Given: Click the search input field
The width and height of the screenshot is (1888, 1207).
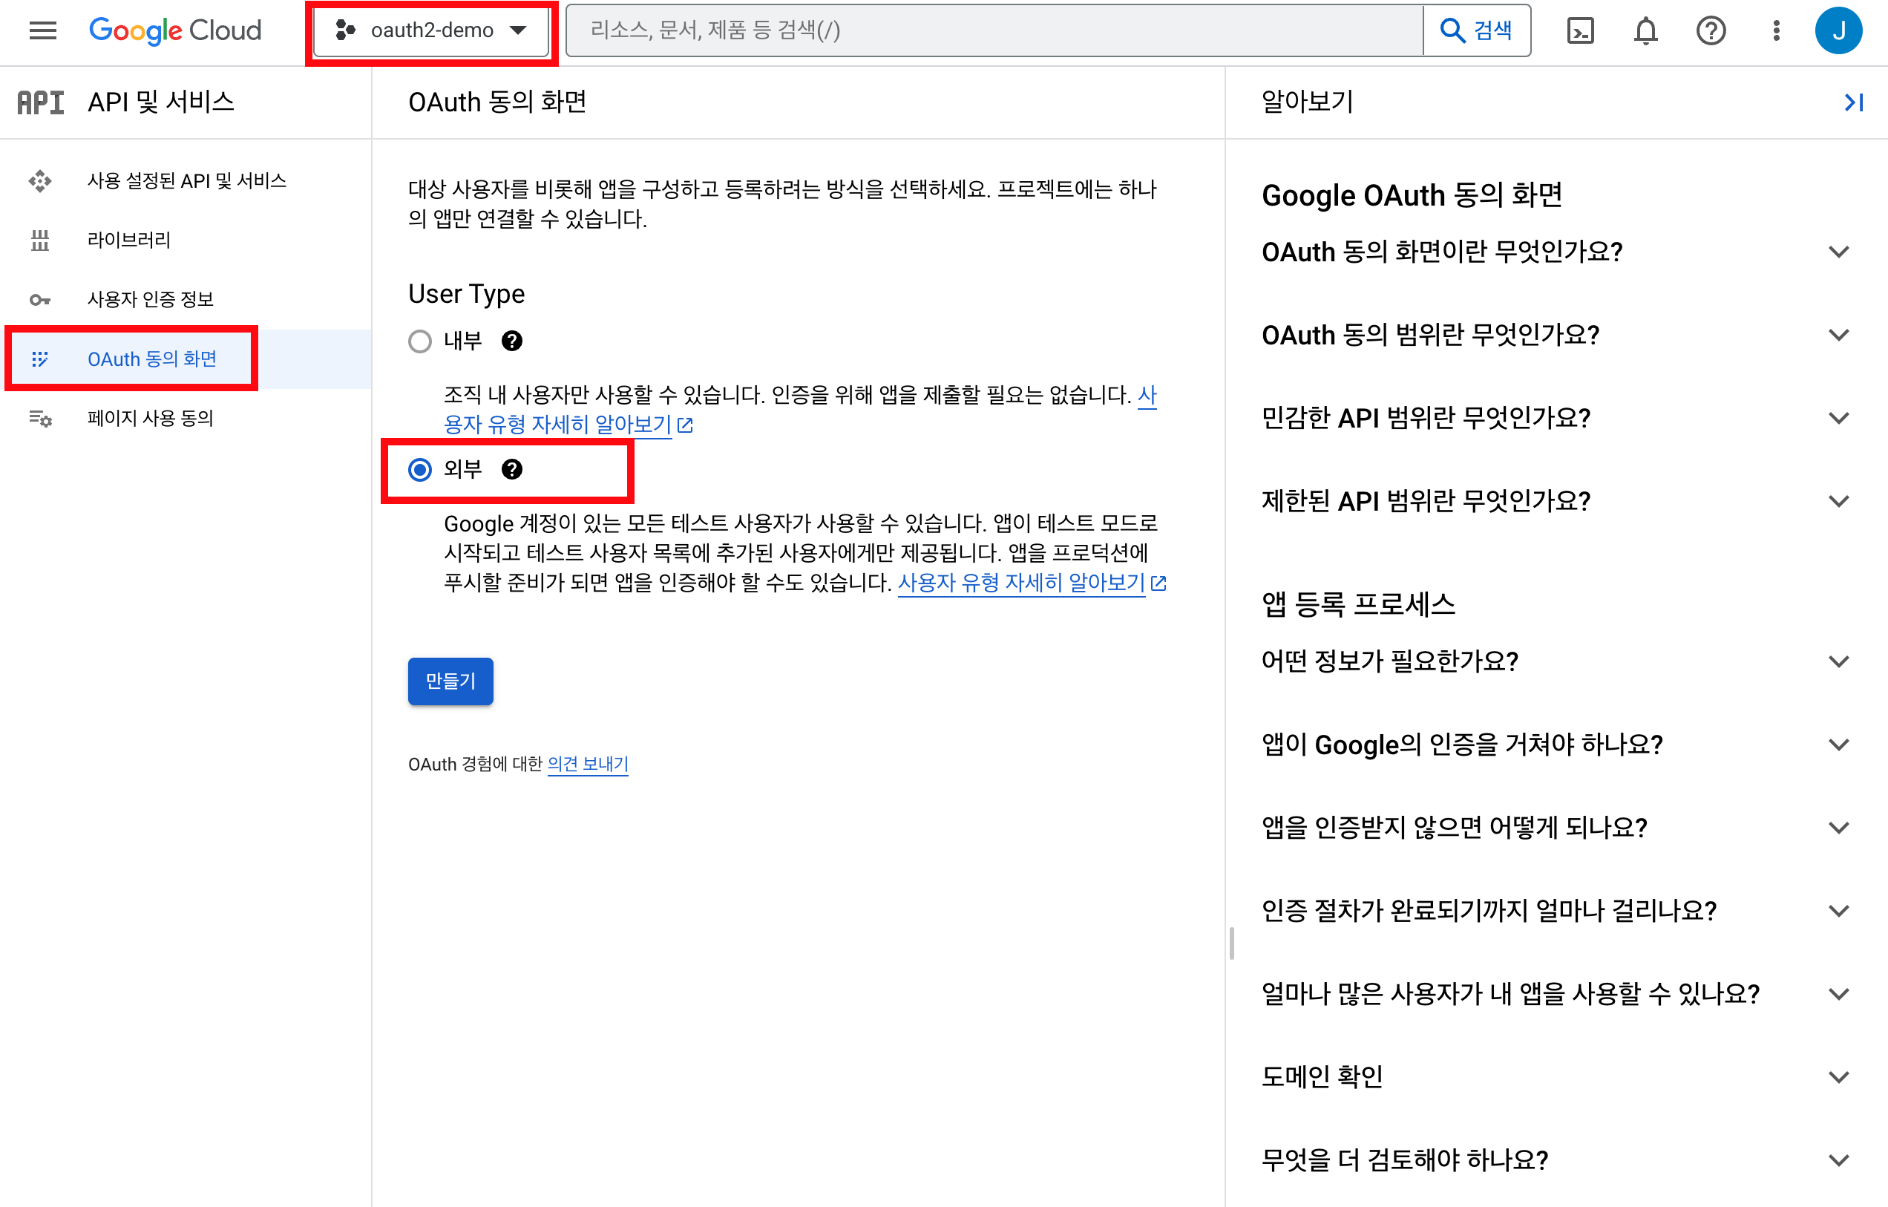Looking at the screenshot, I should point(994,30).
